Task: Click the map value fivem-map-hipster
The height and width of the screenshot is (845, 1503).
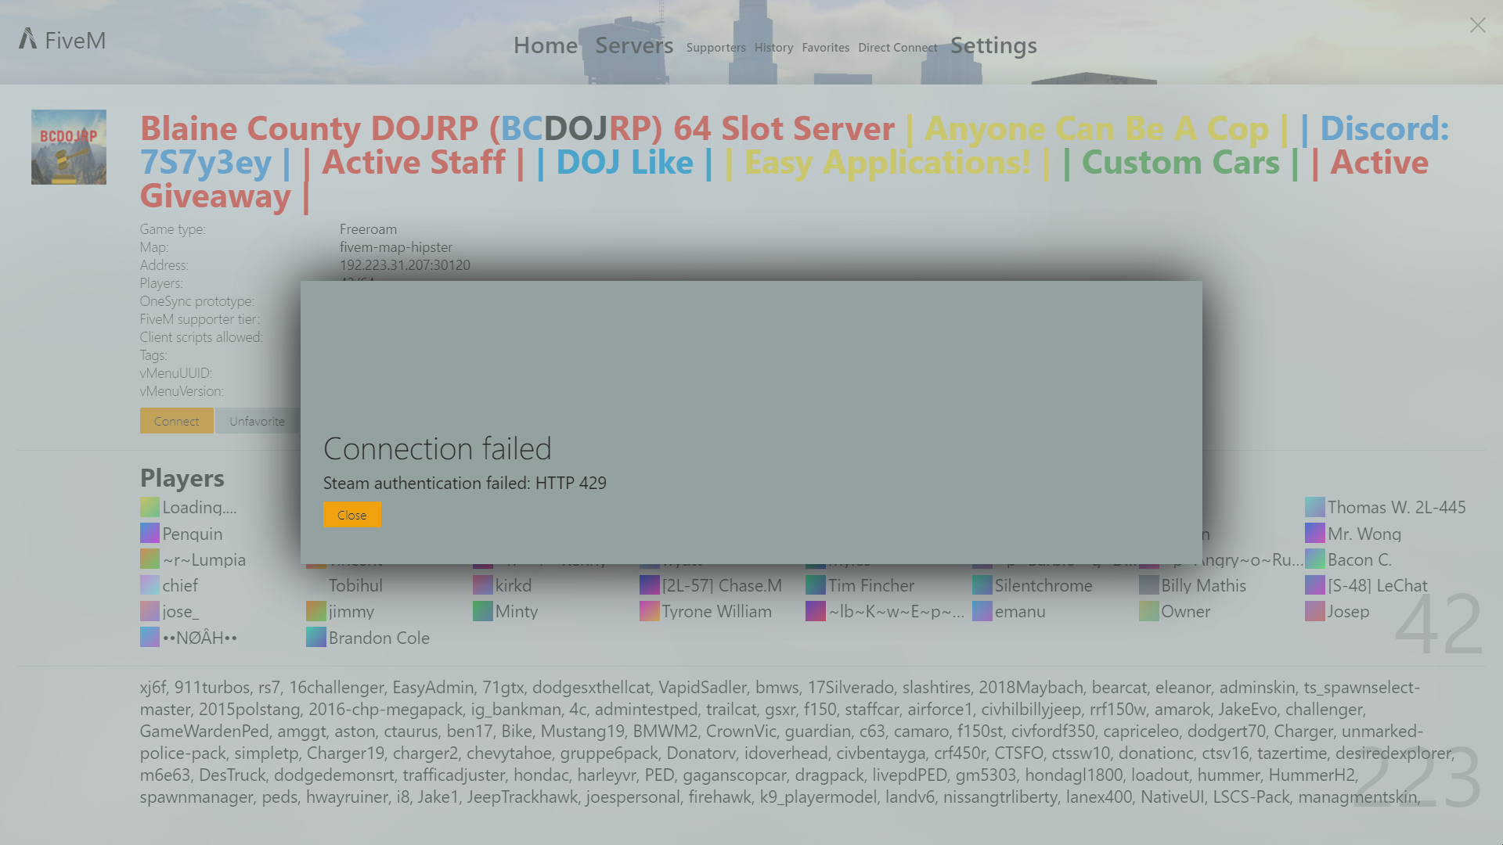Action: pos(396,247)
